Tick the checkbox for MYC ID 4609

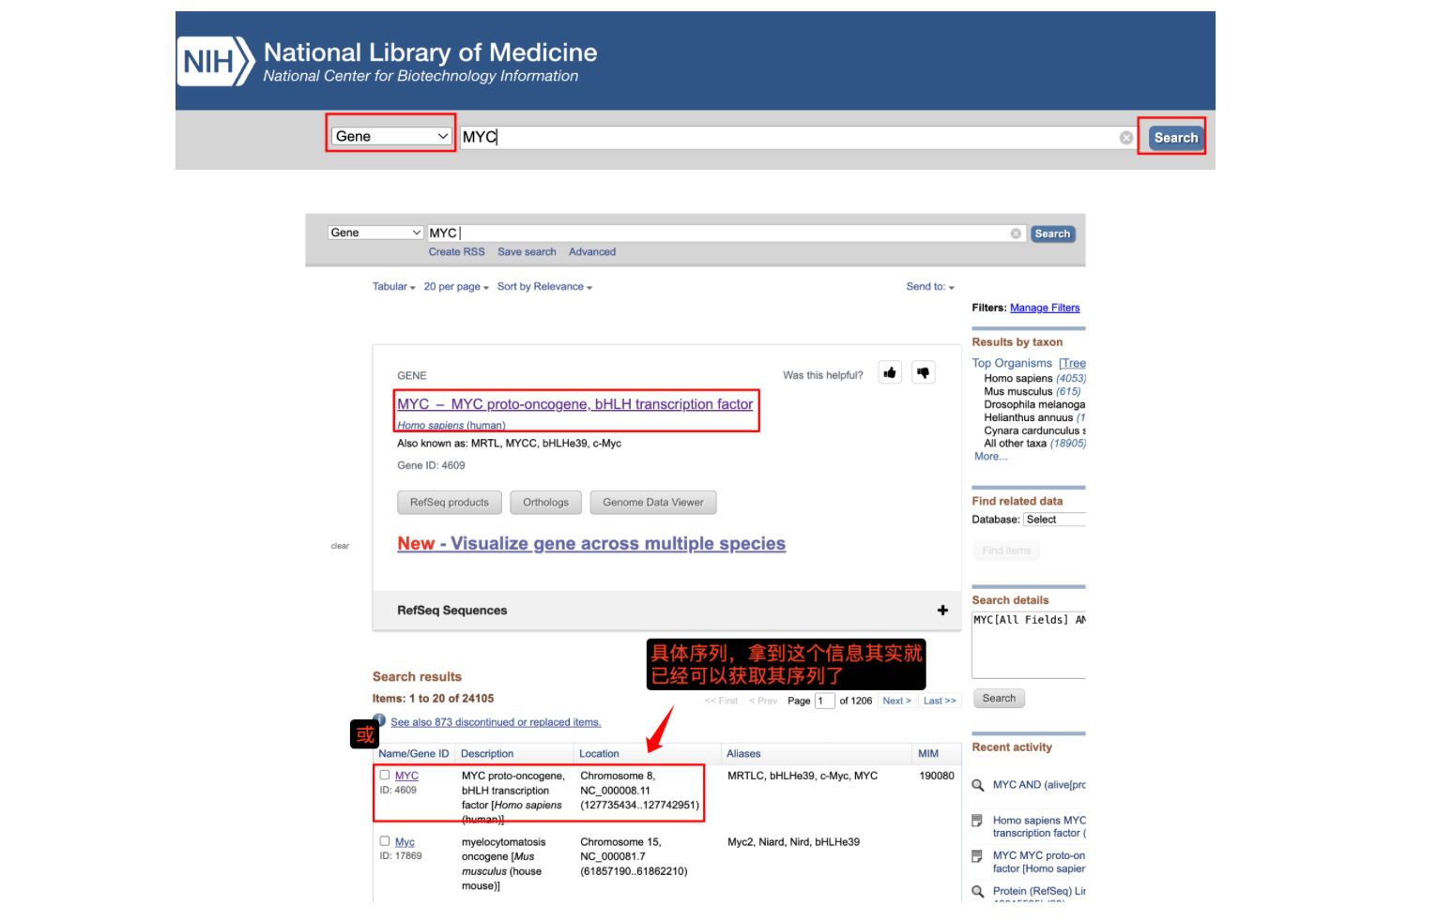[385, 775]
